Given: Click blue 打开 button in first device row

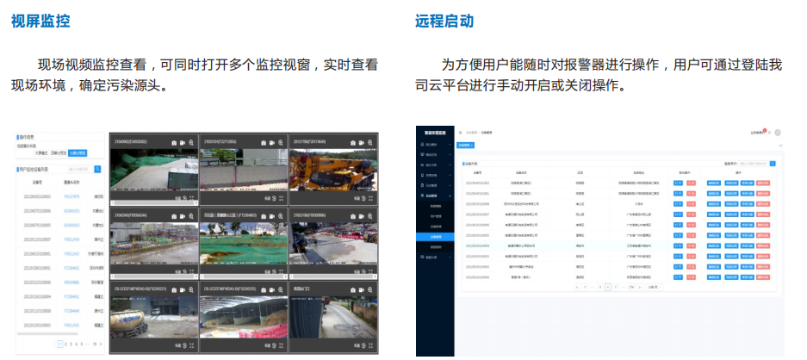Looking at the screenshot, I should [679, 183].
